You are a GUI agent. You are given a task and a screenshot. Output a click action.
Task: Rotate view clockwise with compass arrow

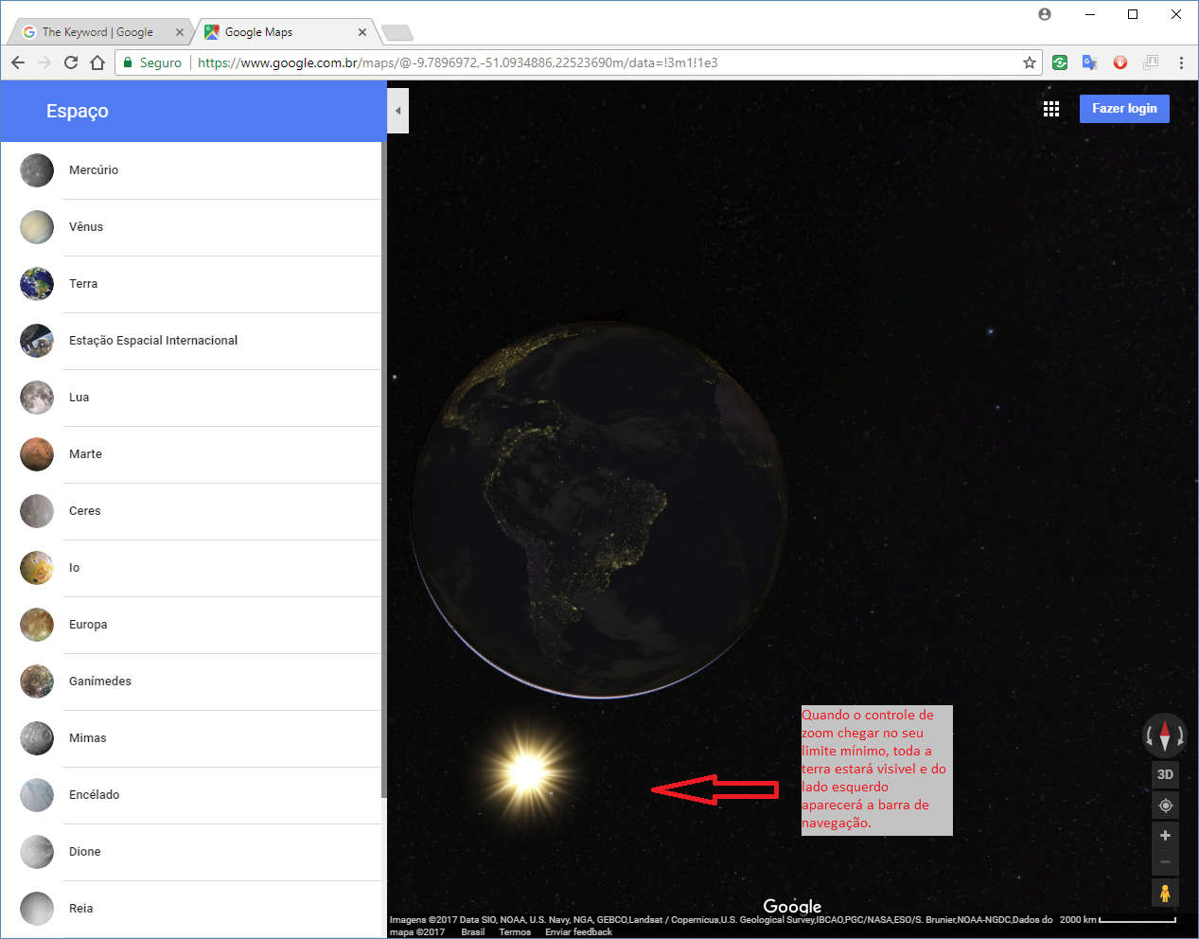click(1181, 735)
